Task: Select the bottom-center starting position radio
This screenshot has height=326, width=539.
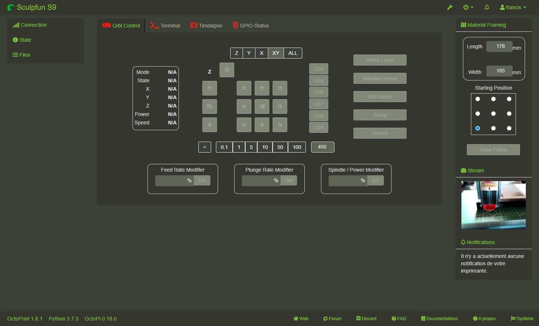Action: 493,128
